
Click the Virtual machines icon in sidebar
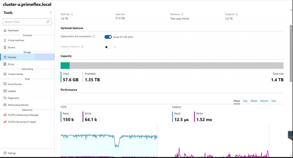(x=5, y=41)
